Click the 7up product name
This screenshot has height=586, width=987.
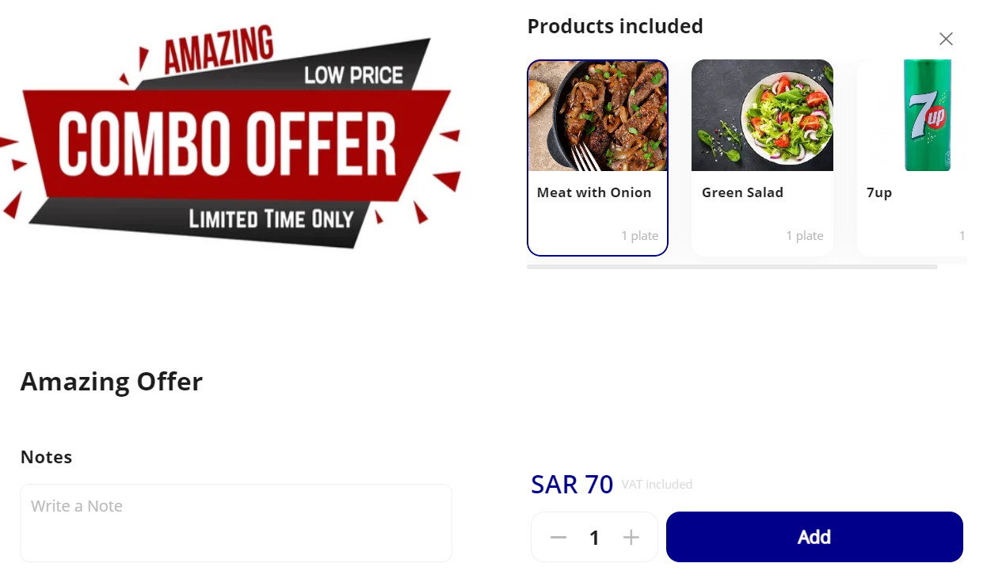coord(879,192)
